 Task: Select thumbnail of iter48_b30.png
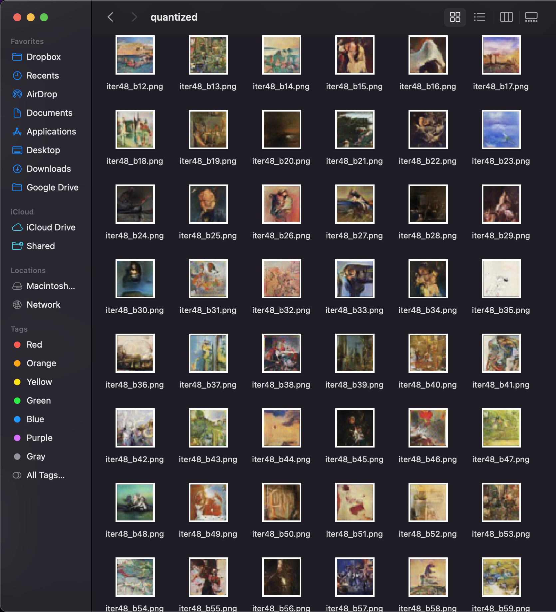click(135, 279)
